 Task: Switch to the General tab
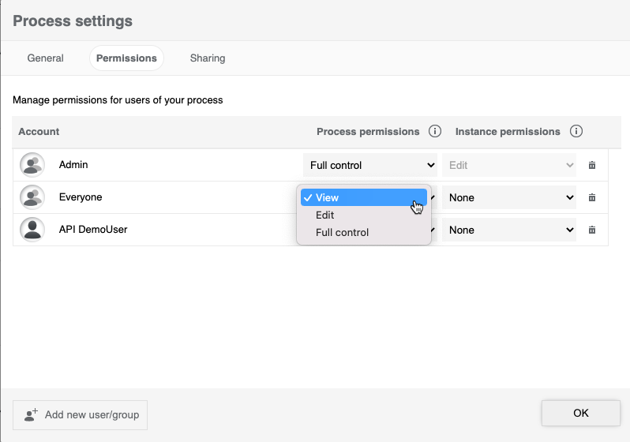point(46,58)
